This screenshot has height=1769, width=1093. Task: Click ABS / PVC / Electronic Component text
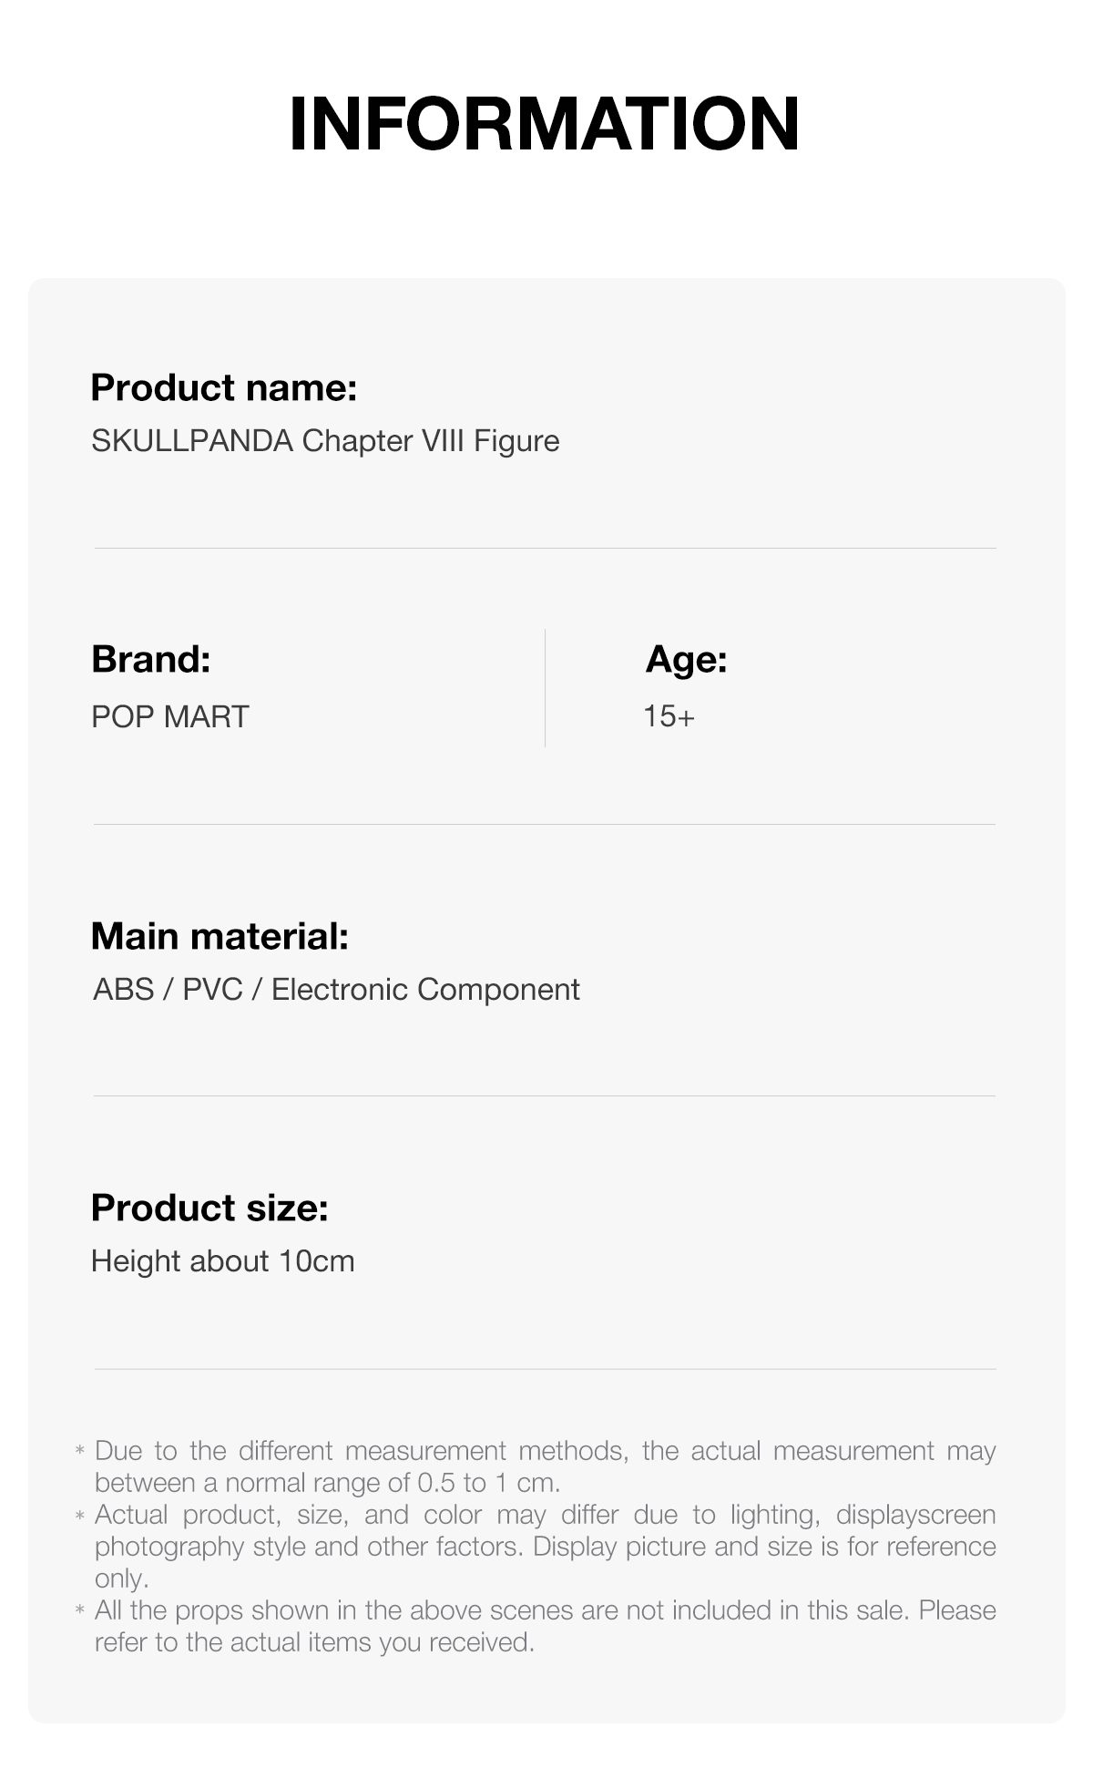336,990
